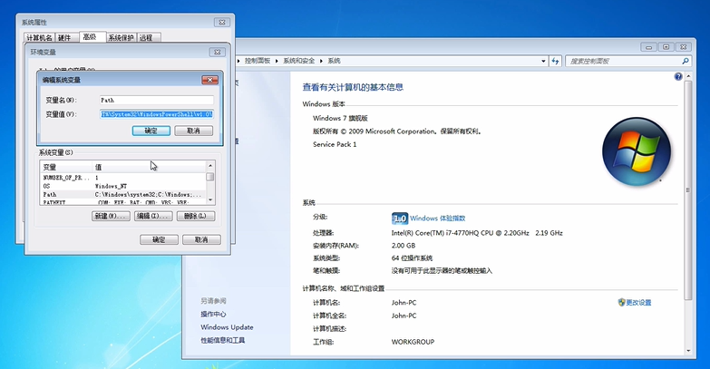710x369 pixels.
Task: Select the Path row in system variables
Action: [x=122, y=195]
